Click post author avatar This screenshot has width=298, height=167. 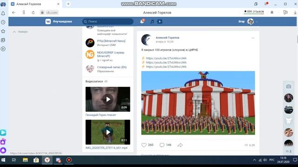pos(146,40)
